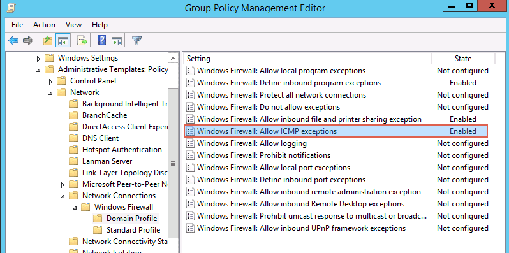Select Background Intelligent Transfer tree item
The width and height of the screenshot is (509, 253).
point(125,104)
